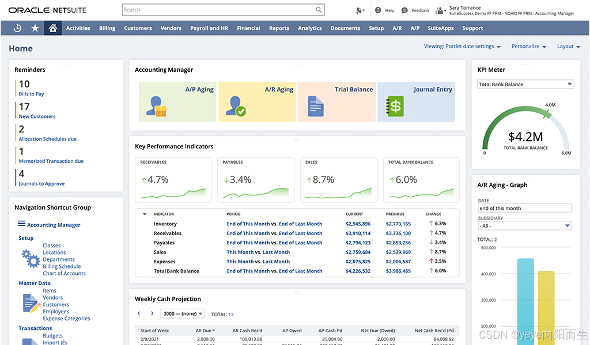This screenshot has width=590, height=345.
Task: Click the Weekly Cash Projection total 12
Action: tap(231, 315)
